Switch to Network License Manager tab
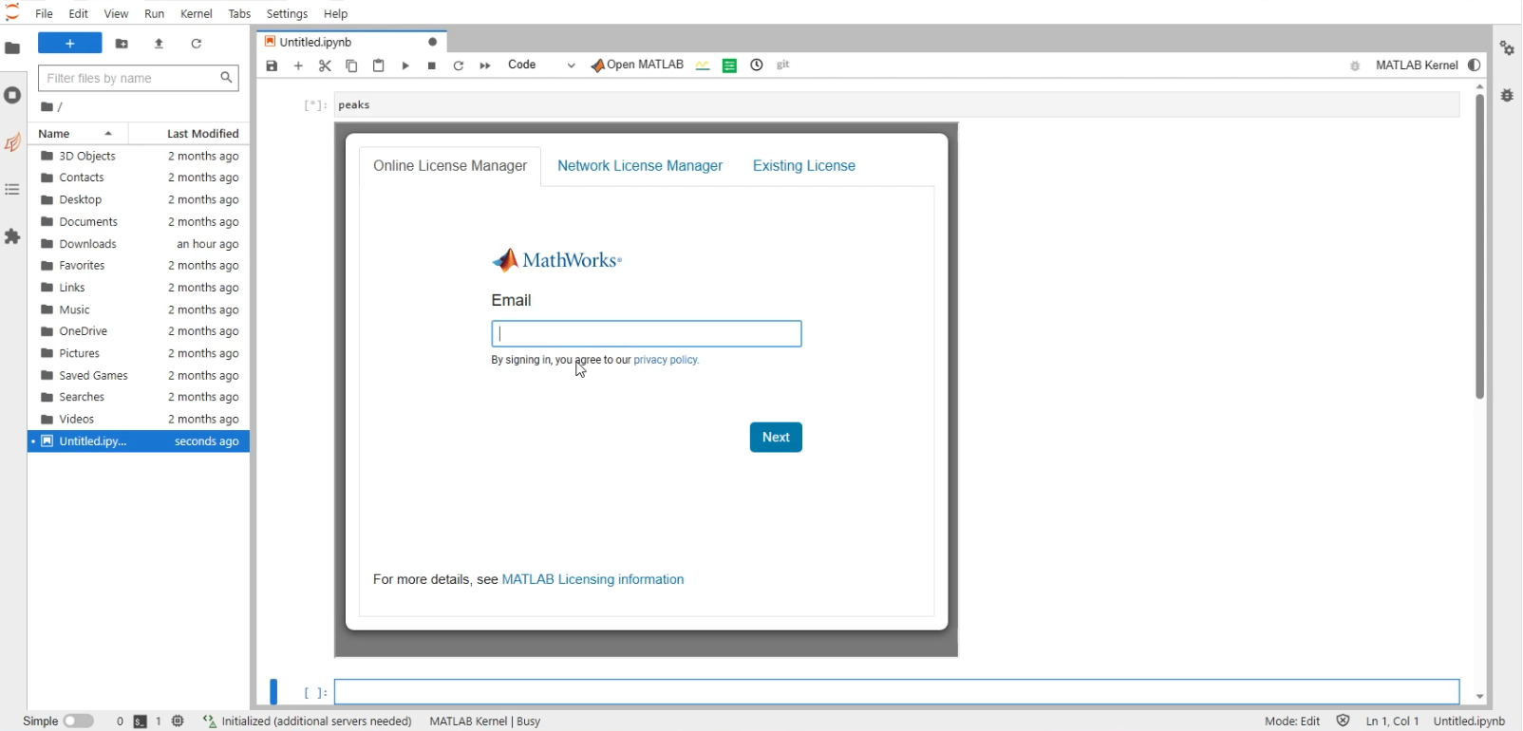This screenshot has height=731, width=1523. [x=640, y=166]
